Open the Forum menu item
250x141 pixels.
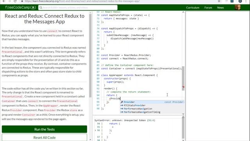(x=208, y=7)
